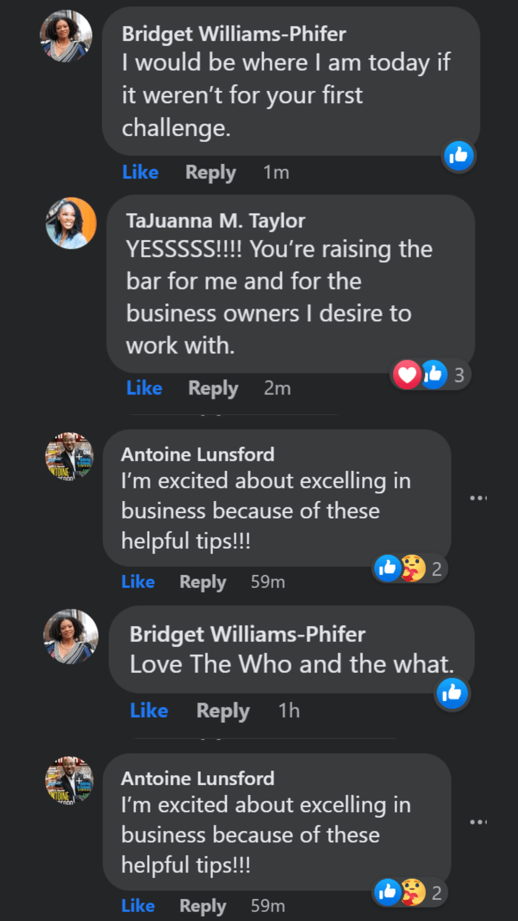Click Antoine Lunsford's avatar on the last comment

click(x=69, y=780)
